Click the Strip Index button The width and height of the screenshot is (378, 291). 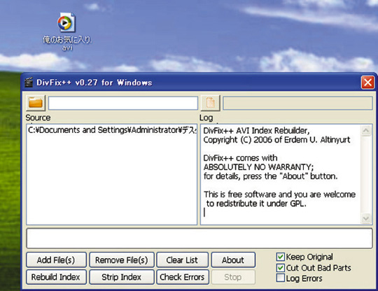(x=122, y=277)
